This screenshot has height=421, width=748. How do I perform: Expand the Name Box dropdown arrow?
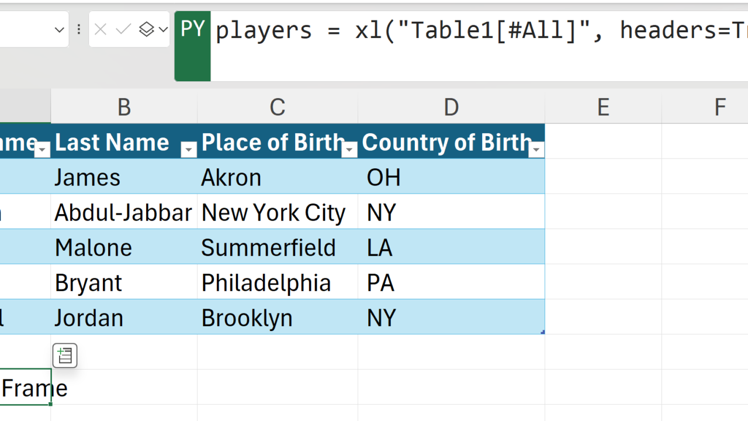coord(59,29)
